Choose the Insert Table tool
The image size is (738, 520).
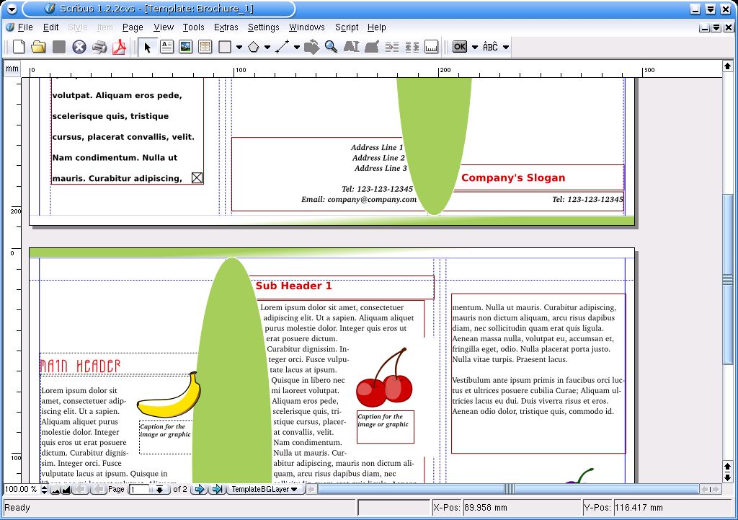point(205,47)
